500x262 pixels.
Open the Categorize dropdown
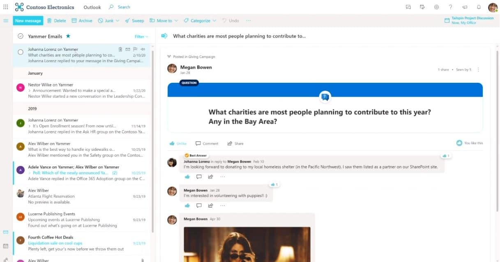[200, 21]
